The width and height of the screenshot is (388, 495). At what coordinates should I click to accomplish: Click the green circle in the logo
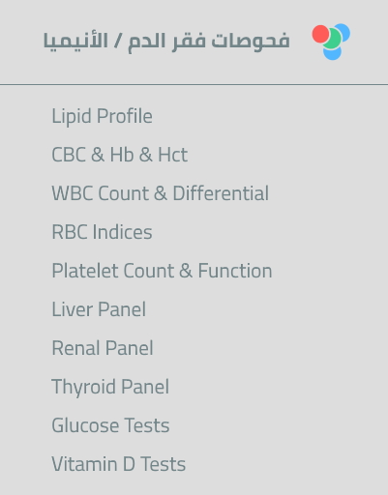[333, 39]
